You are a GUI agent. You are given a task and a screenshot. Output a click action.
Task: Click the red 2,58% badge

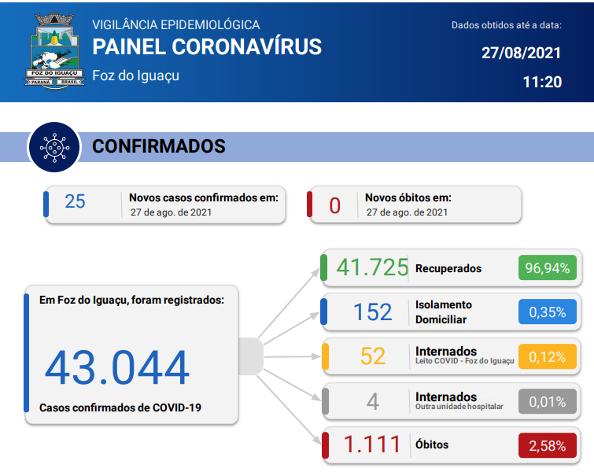pyautogui.click(x=548, y=445)
